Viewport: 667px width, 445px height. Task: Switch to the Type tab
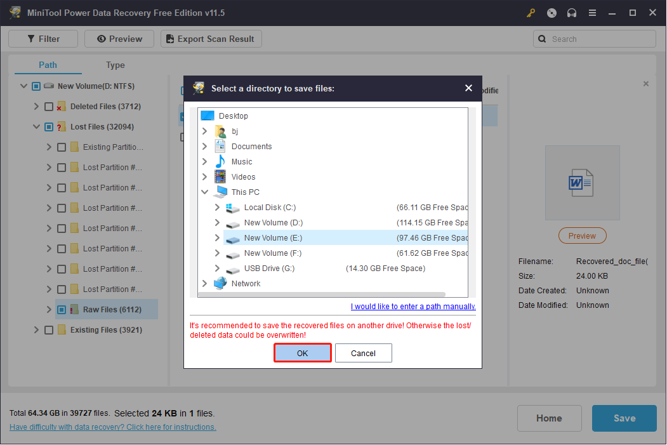pyautogui.click(x=116, y=65)
